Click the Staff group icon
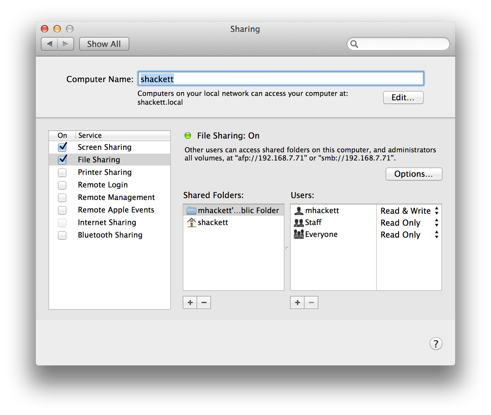The height and width of the screenshot is (415, 491). click(x=299, y=223)
